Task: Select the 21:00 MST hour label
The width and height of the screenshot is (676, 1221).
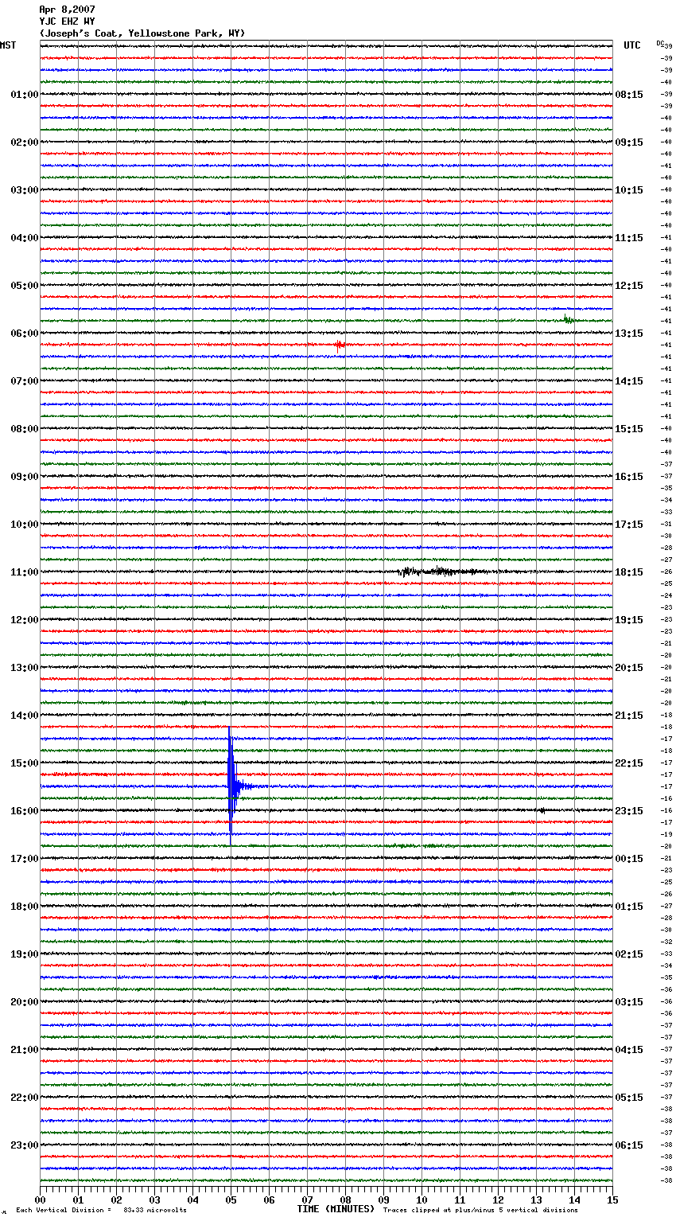Action: pyautogui.click(x=25, y=1050)
